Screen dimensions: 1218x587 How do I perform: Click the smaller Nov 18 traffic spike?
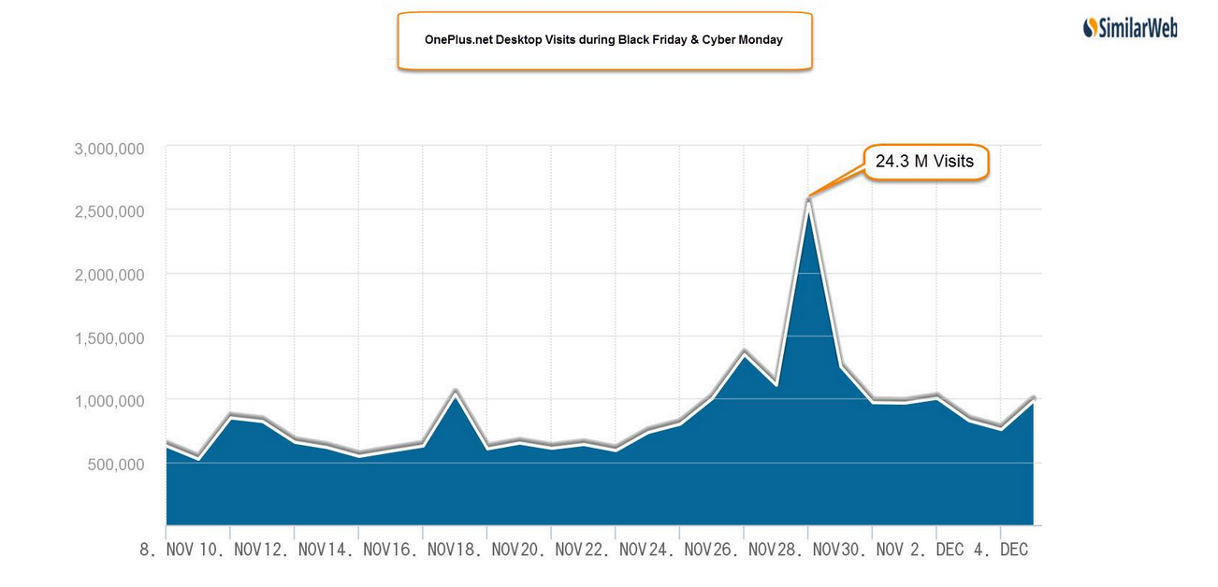[455, 393]
